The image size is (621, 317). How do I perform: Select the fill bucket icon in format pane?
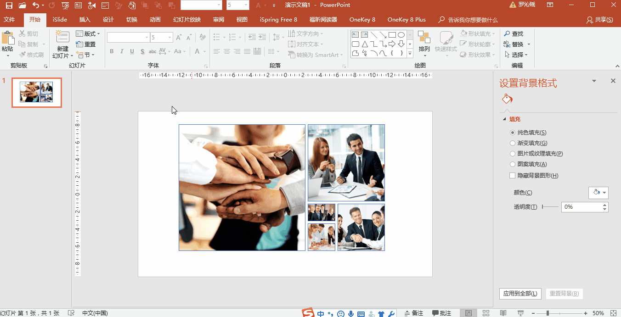[507, 99]
